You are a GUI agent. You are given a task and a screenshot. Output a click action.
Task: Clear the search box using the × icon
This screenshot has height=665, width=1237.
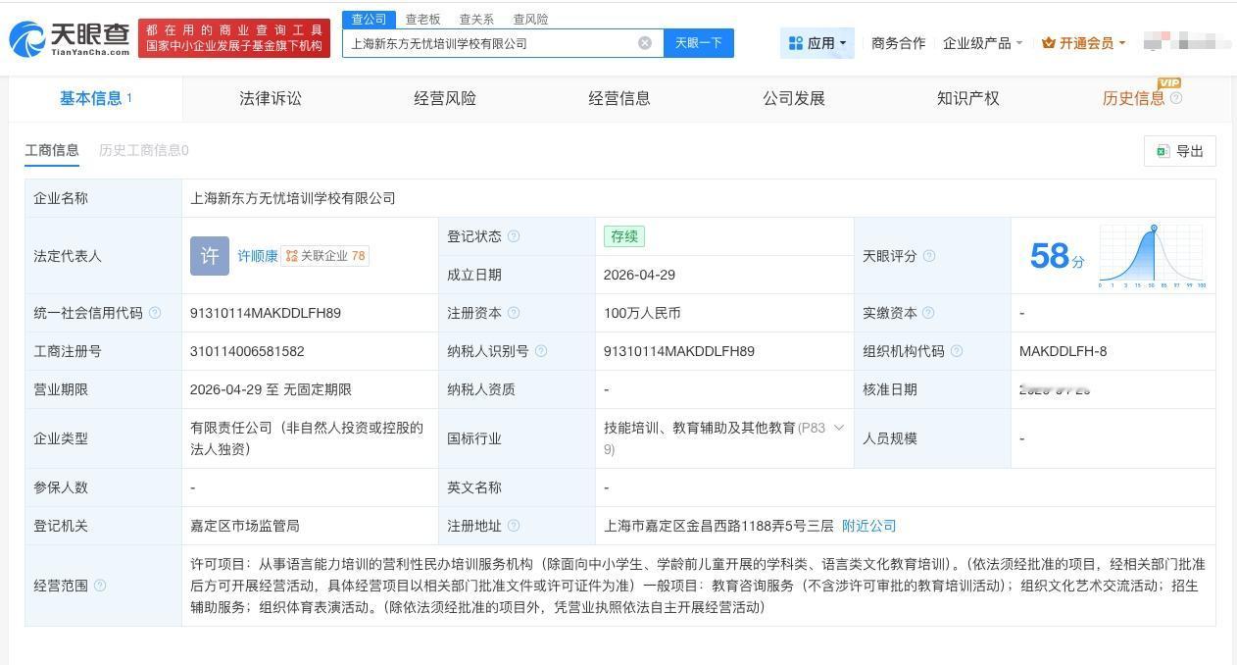click(645, 42)
